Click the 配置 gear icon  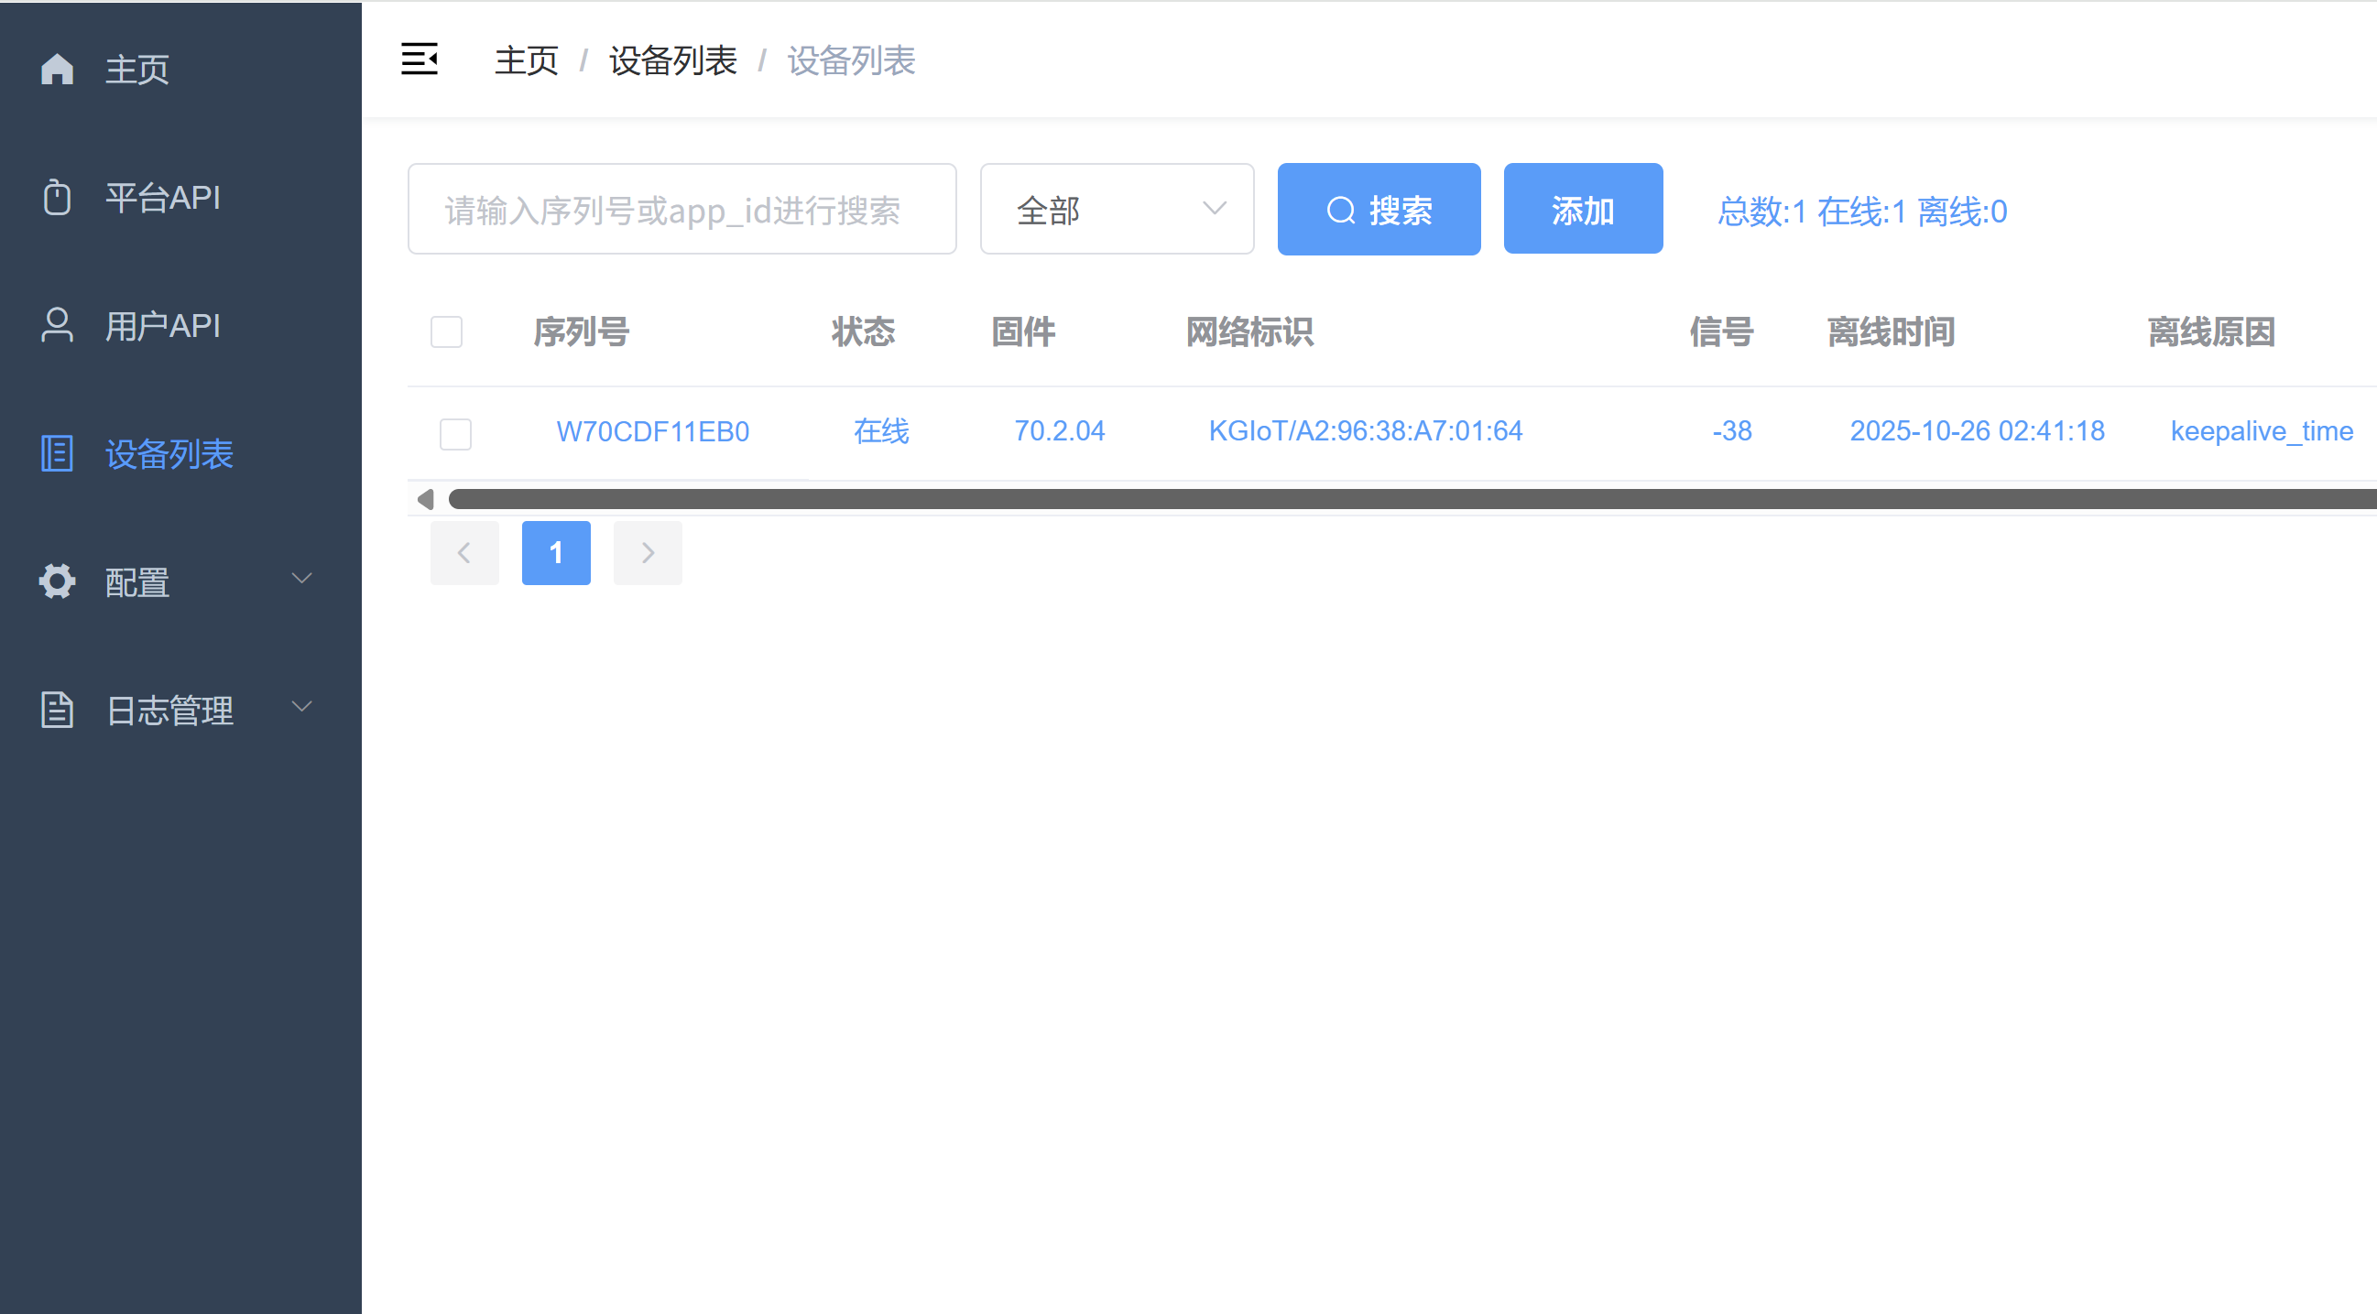[57, 581]
